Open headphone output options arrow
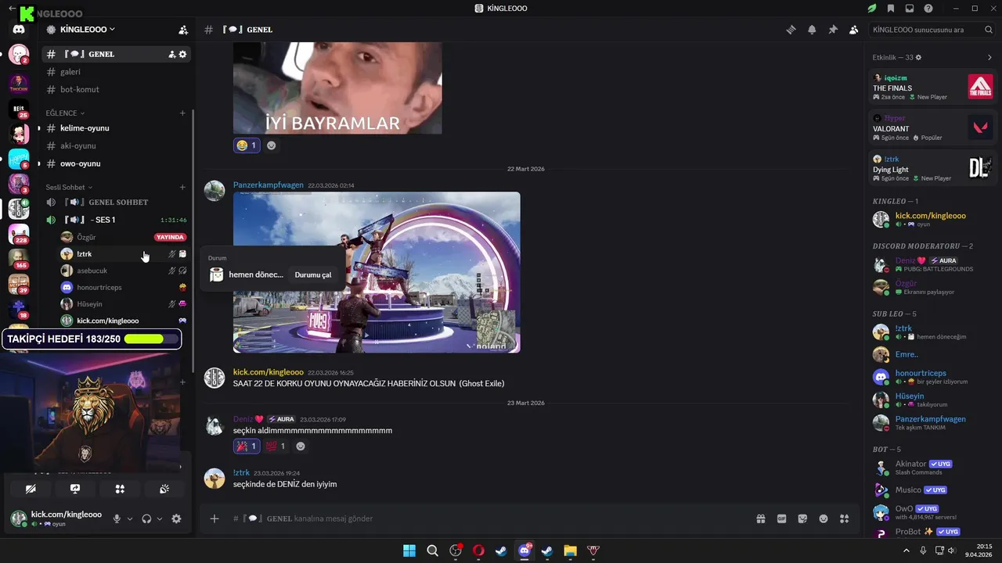The width and height of the screenshot is (1002, 563). click(x=160, y=518)
